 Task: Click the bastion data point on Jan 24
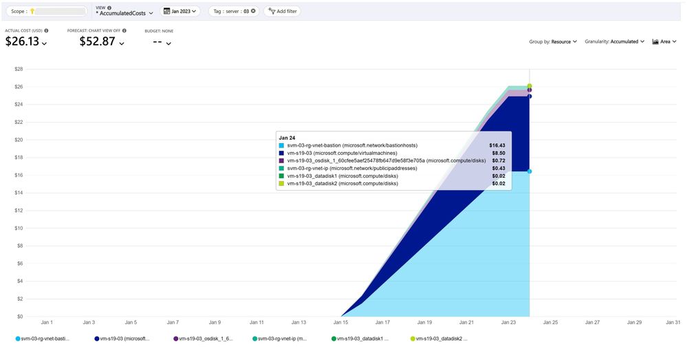530,171
